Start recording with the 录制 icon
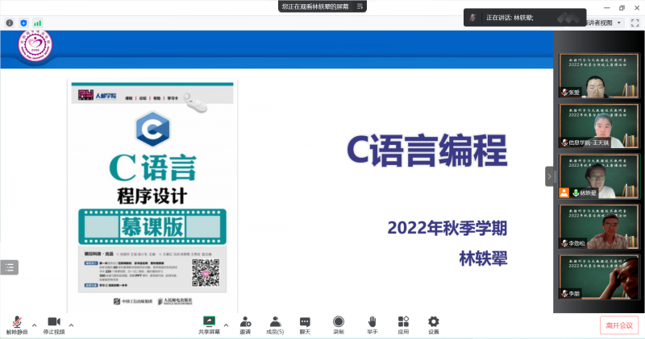Image resolution: width=645 pixels, height=339 pixels. (339, 324)
